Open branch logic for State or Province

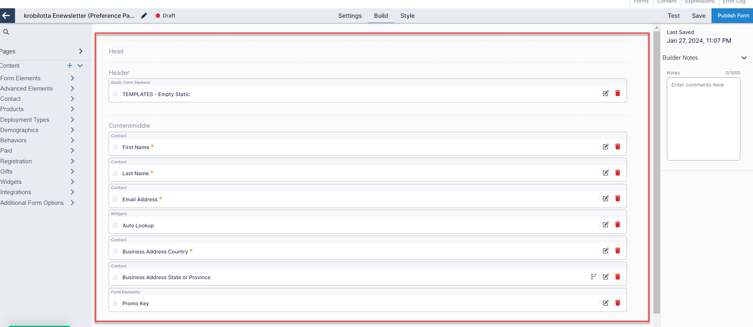tap(593, 277)
